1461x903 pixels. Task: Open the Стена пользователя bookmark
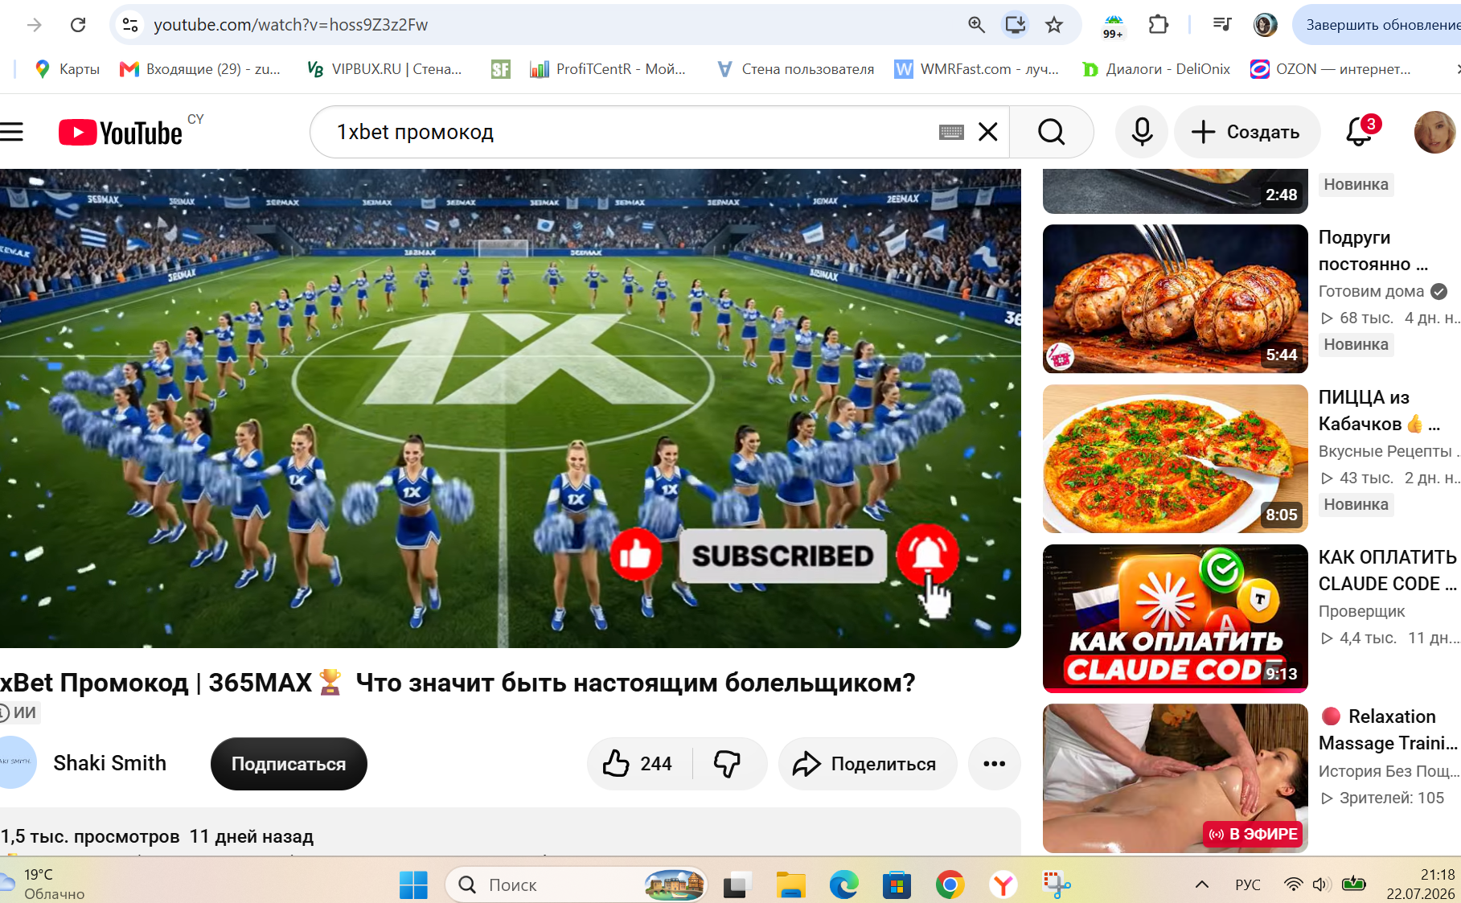795,69
